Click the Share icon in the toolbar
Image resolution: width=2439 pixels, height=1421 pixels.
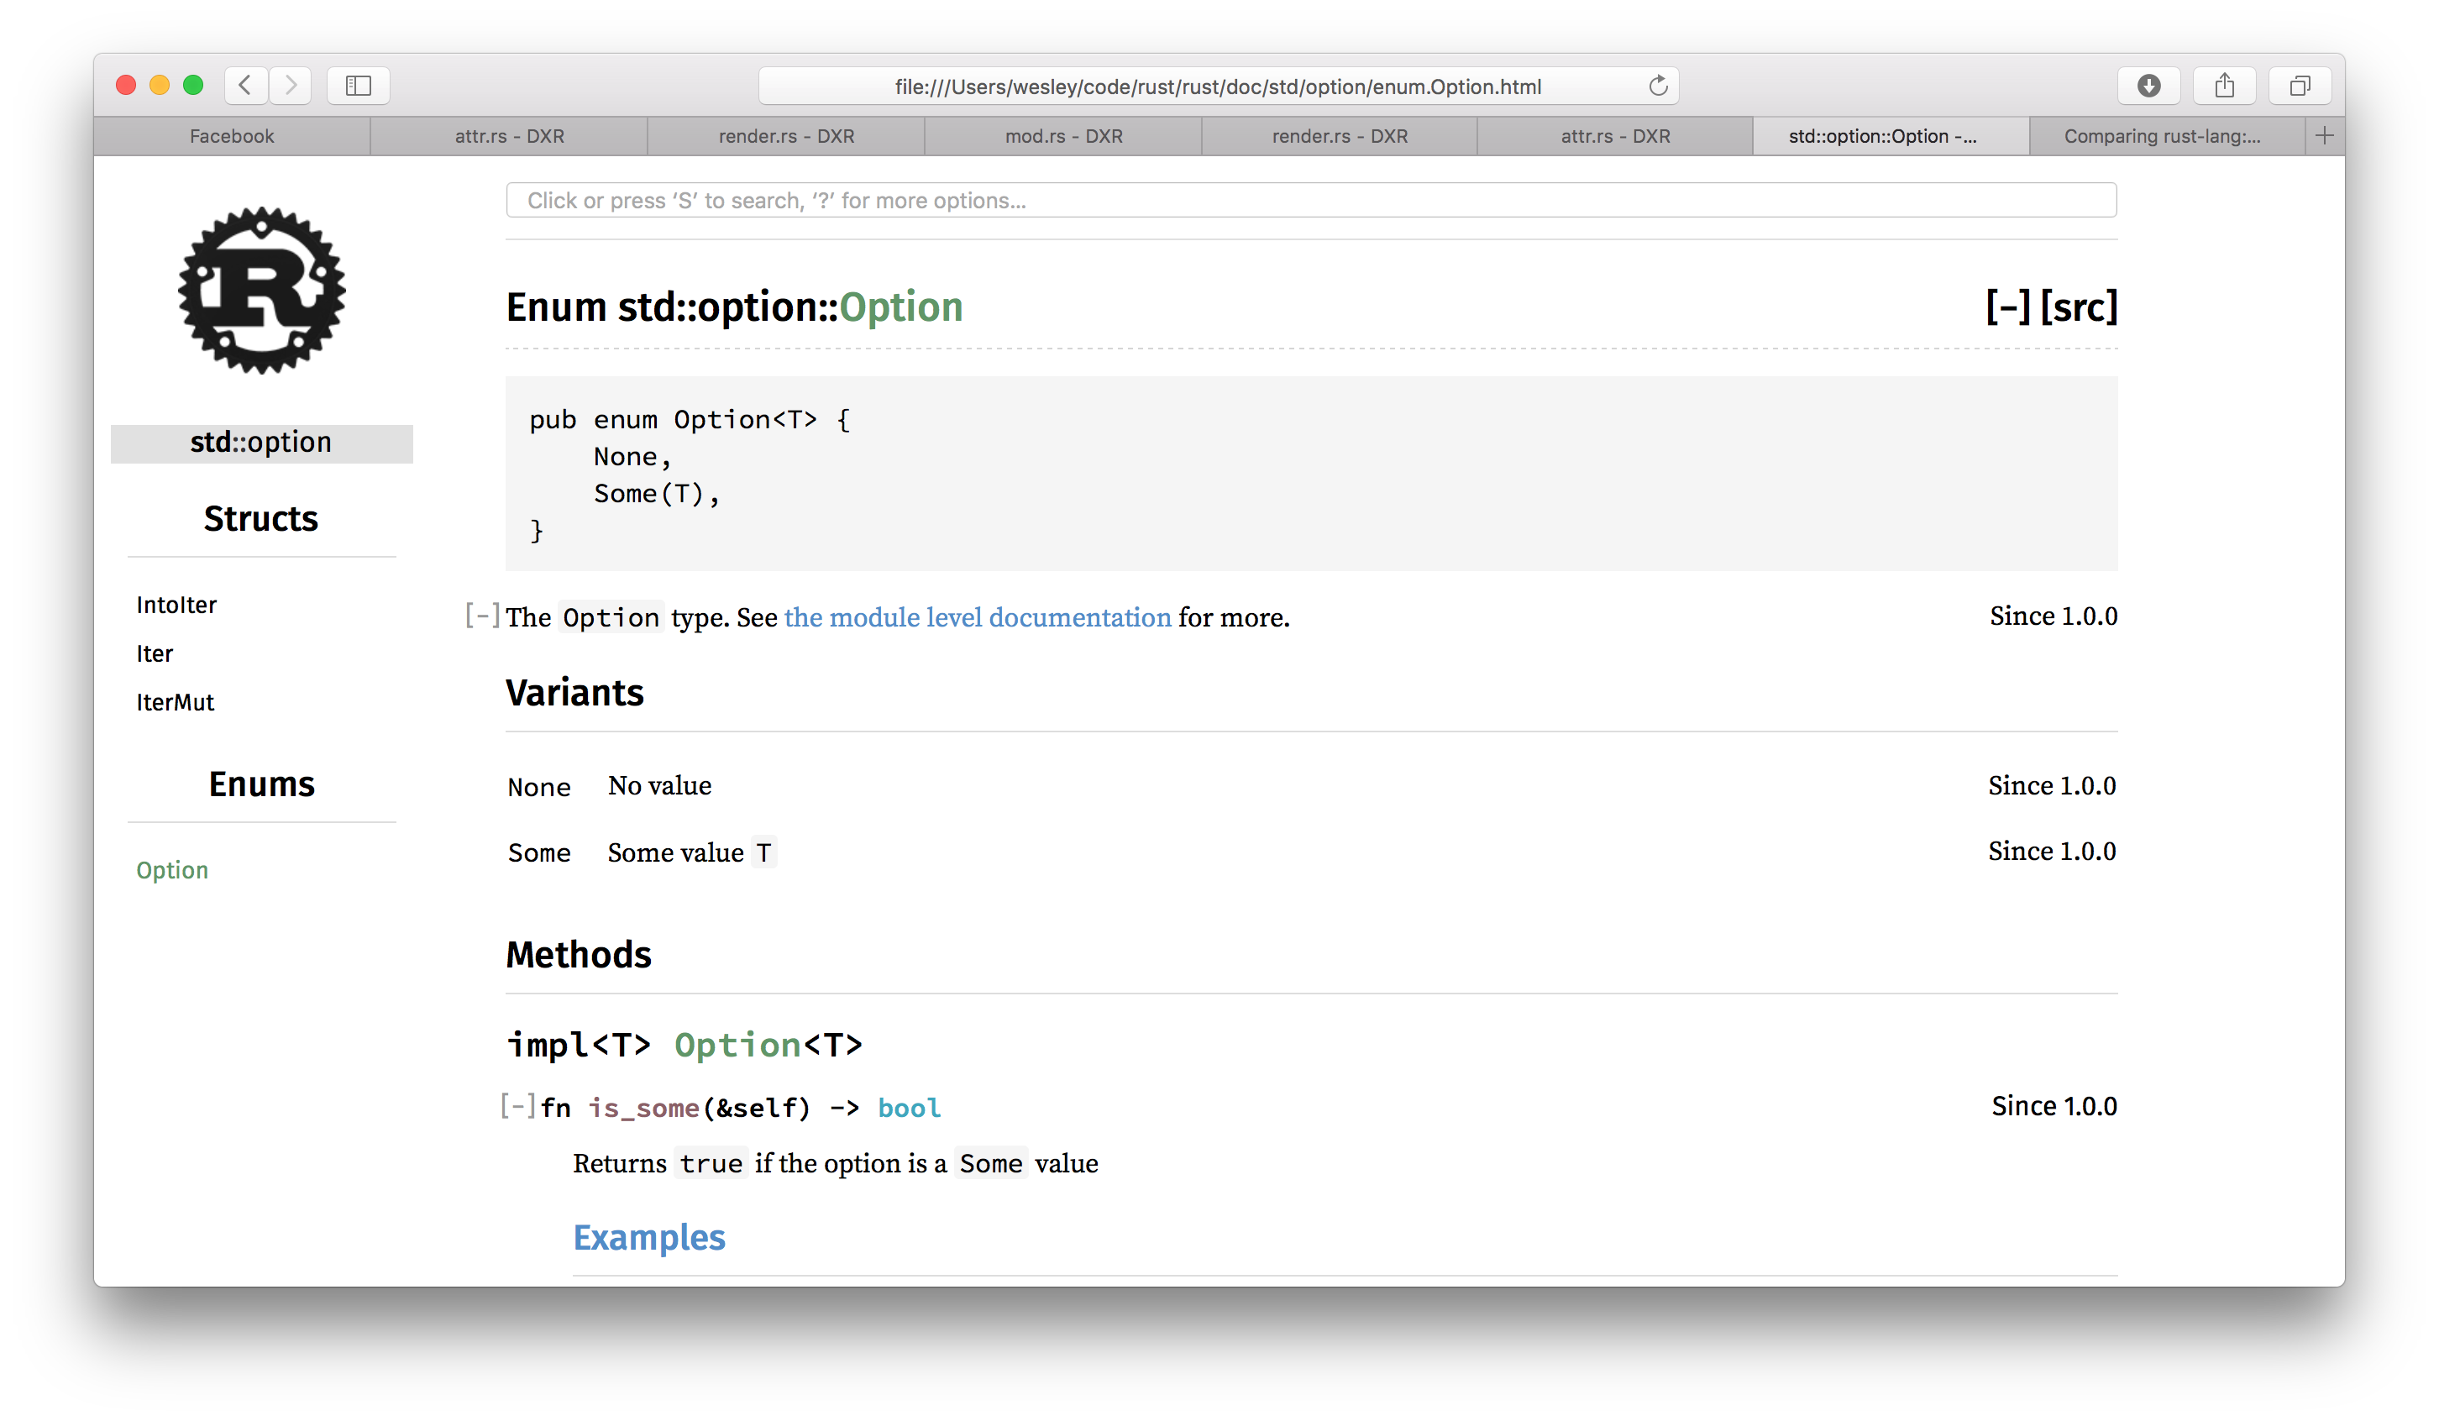coord(2224,85)
